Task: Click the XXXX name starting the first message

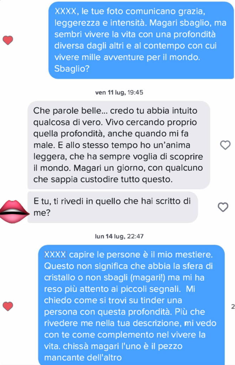Action: pos(66,11)
